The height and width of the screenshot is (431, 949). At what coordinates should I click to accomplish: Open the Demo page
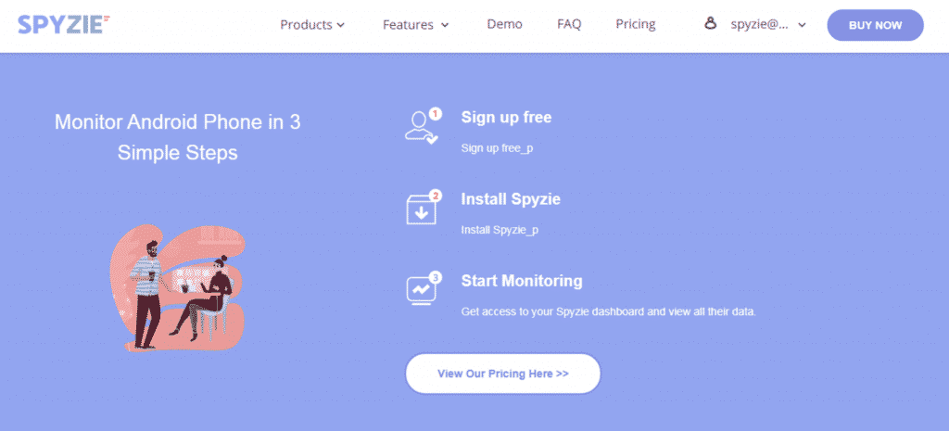point(505,24)
